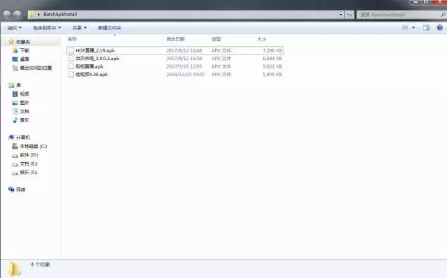
Task: Click the refresh button beside address bar
Action: pyautogui.click(x=349, y=15)
